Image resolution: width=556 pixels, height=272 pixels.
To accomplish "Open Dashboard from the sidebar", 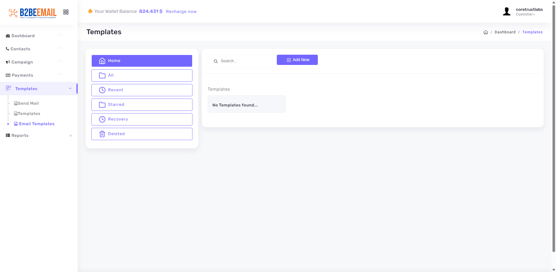I will pos(23,36).
